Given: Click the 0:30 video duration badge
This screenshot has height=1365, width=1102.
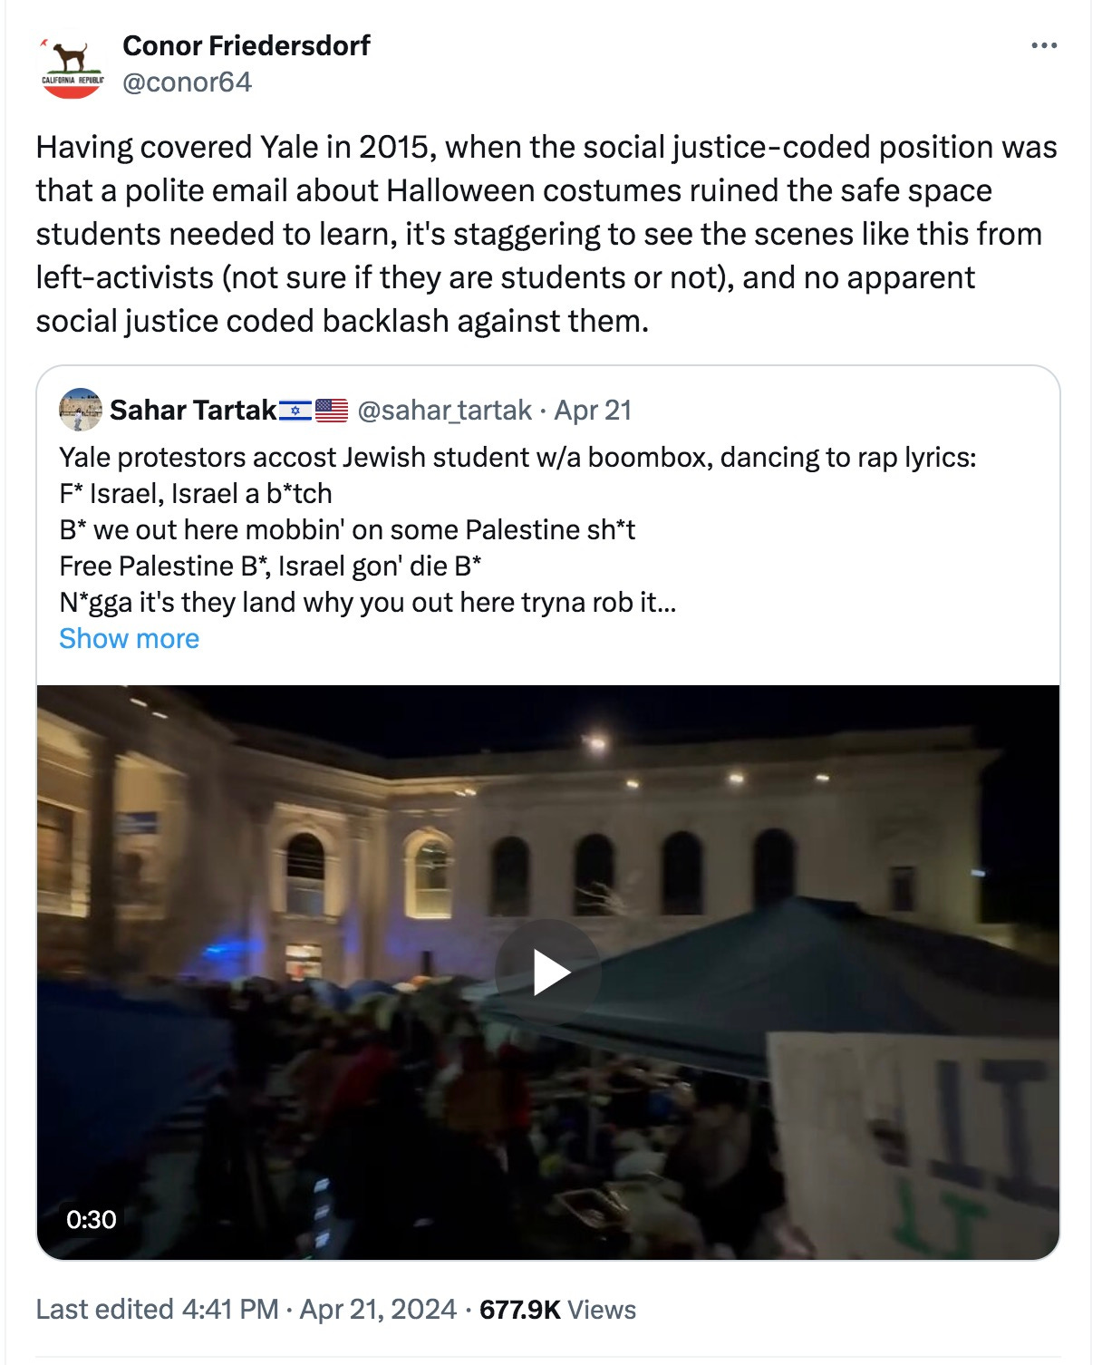Looking at the screenshot, I should 92,1219.
